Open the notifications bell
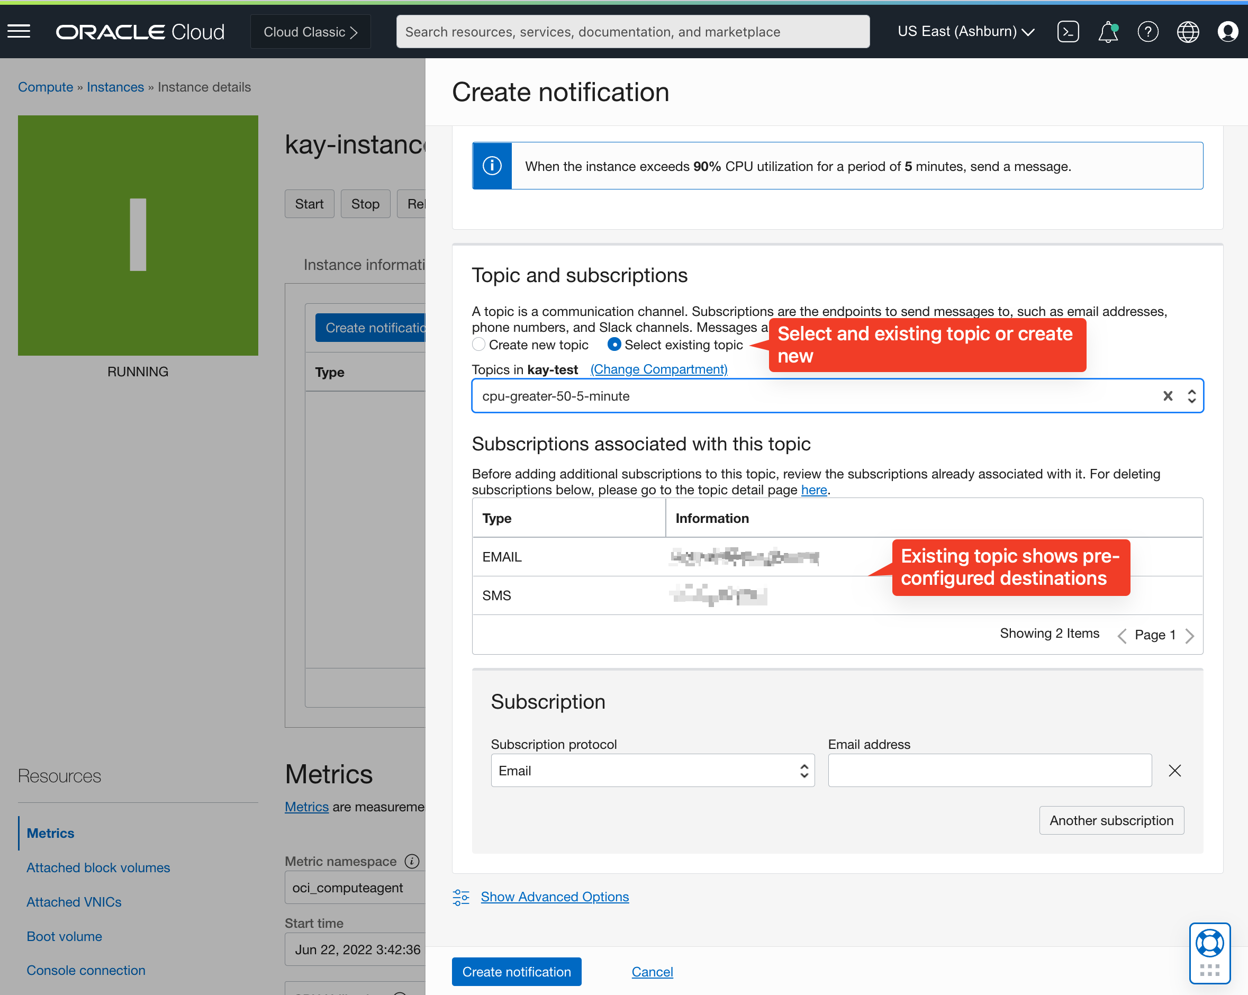Image resolution: width=1248 pixels, height=995 pixels. [1108, 31]
